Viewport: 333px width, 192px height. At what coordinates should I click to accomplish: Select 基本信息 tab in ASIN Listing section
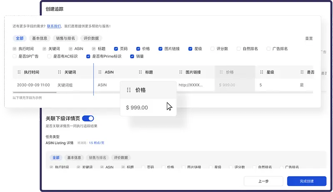coord(74,158)
